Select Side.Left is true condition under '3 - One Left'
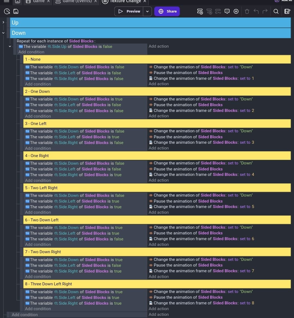 pyautogui.click(x=72, y=137)
